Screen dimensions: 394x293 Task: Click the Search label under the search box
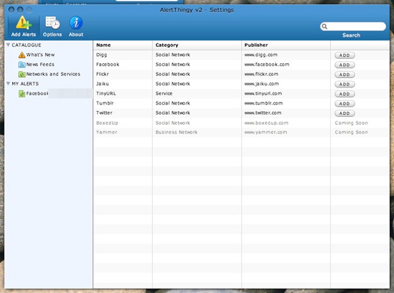(351, 35)
